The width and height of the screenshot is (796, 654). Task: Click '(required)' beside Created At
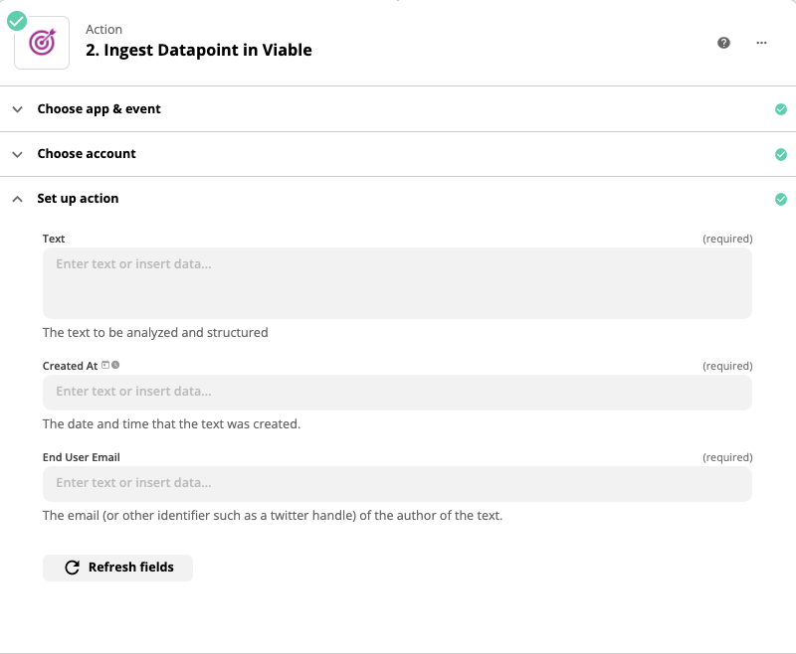tap(727, 366)
